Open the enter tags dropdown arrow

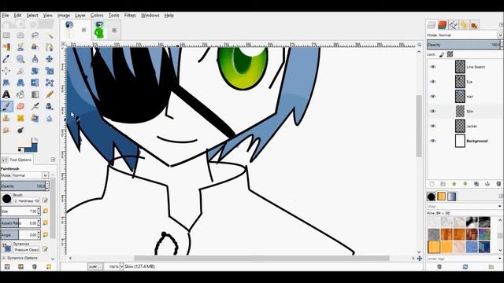coord(500,259)
